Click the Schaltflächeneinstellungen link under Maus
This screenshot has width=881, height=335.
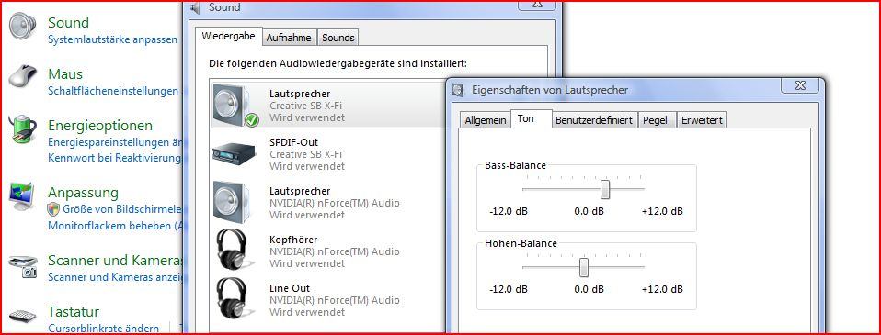click(113, 91)
